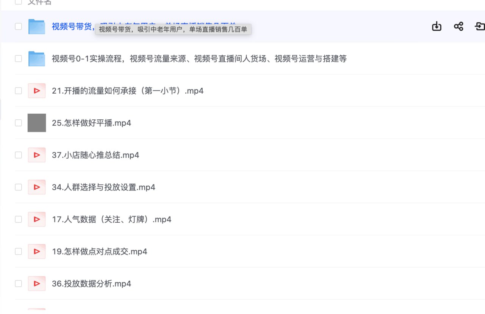Click the video play icon for 21.开播的流量如何承接
This screenshot has width=485, height=314.
36,91
